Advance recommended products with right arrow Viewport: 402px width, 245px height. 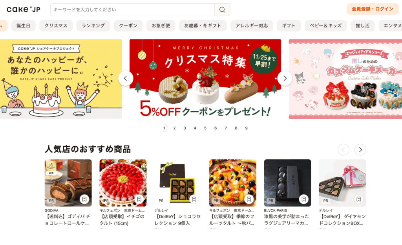[360, 150]
